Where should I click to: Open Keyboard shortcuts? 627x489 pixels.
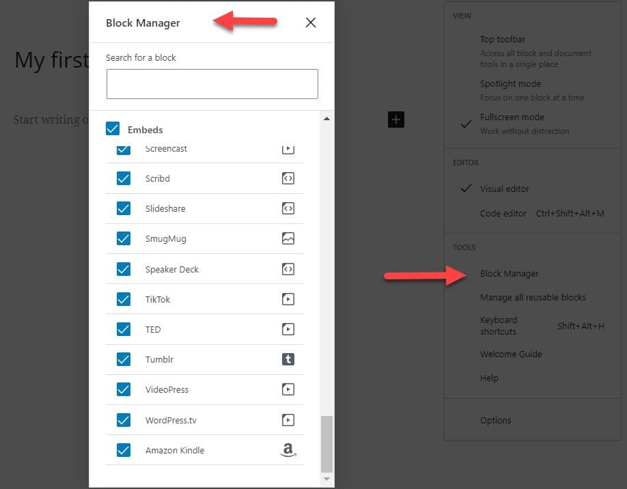click(499, 326)
